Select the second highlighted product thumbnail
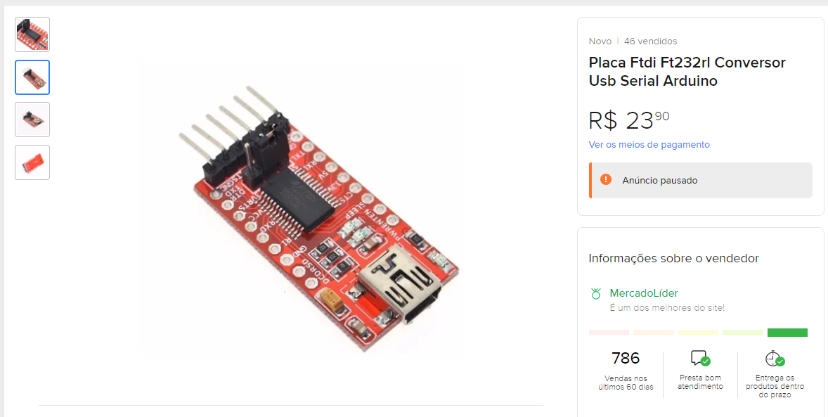Image resolution: width=828 pixels, height=417 pixels. click(x=32, y=77)
